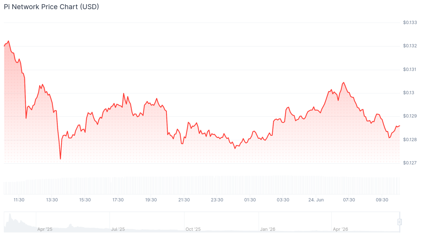Click the navigator range handle at right edge

click(399, 222)
